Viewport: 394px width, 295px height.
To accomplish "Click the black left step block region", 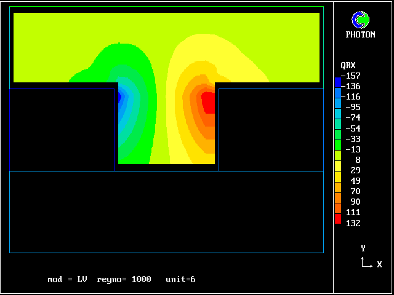I will point(62,129).
